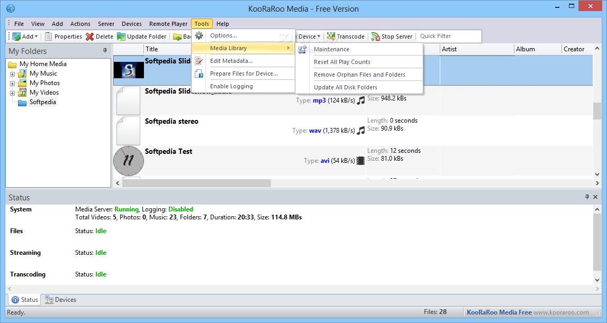Click the blank thumbnail of Softpedia stereo
Image resolution: width=607 pixels, height=323 pixels.
click(x=128, y=131)
